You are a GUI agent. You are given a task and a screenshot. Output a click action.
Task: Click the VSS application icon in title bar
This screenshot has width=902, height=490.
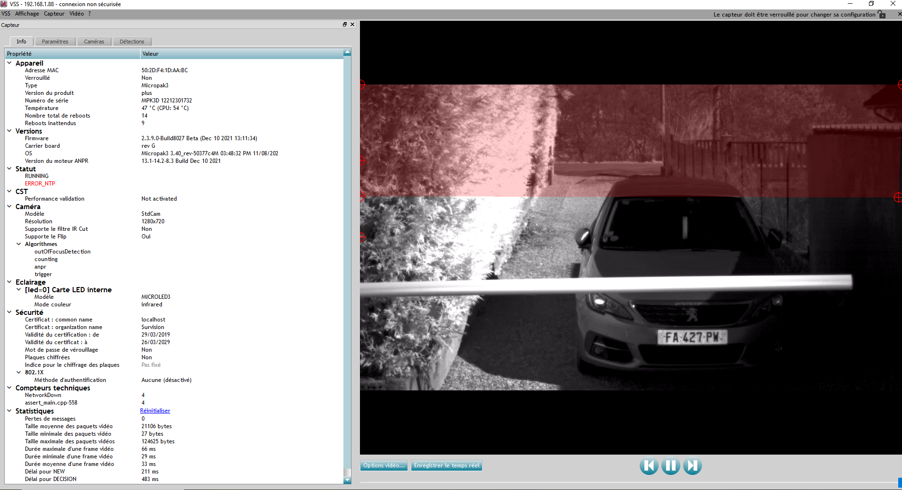click(4, 4)
